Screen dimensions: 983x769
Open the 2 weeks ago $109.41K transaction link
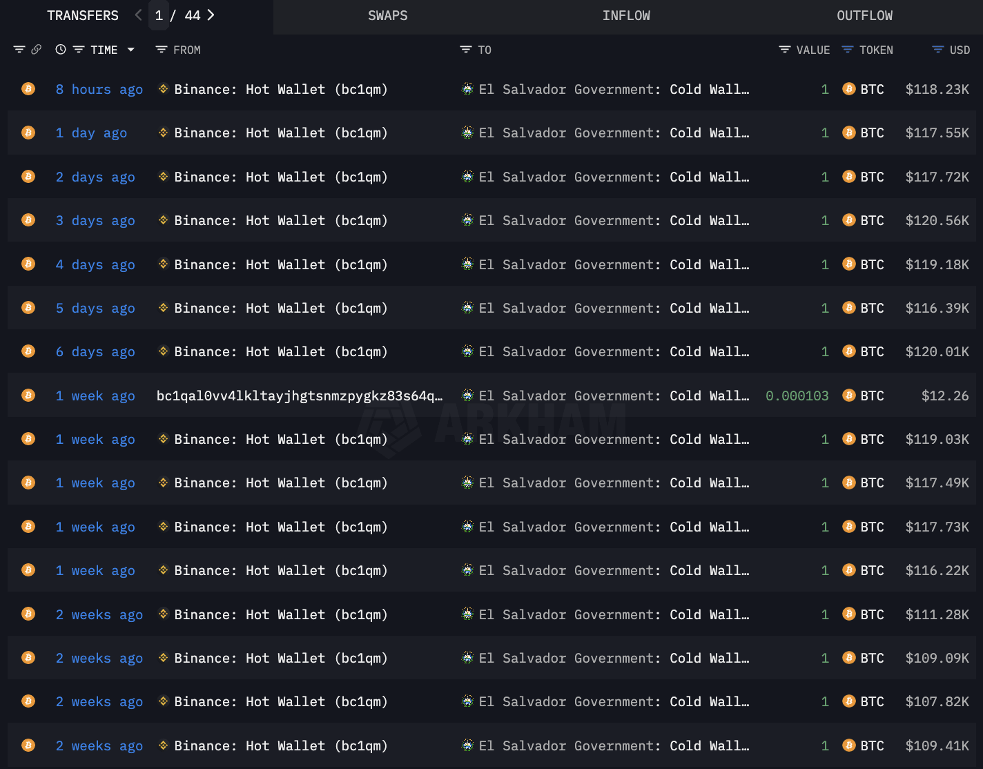(99, 746)
